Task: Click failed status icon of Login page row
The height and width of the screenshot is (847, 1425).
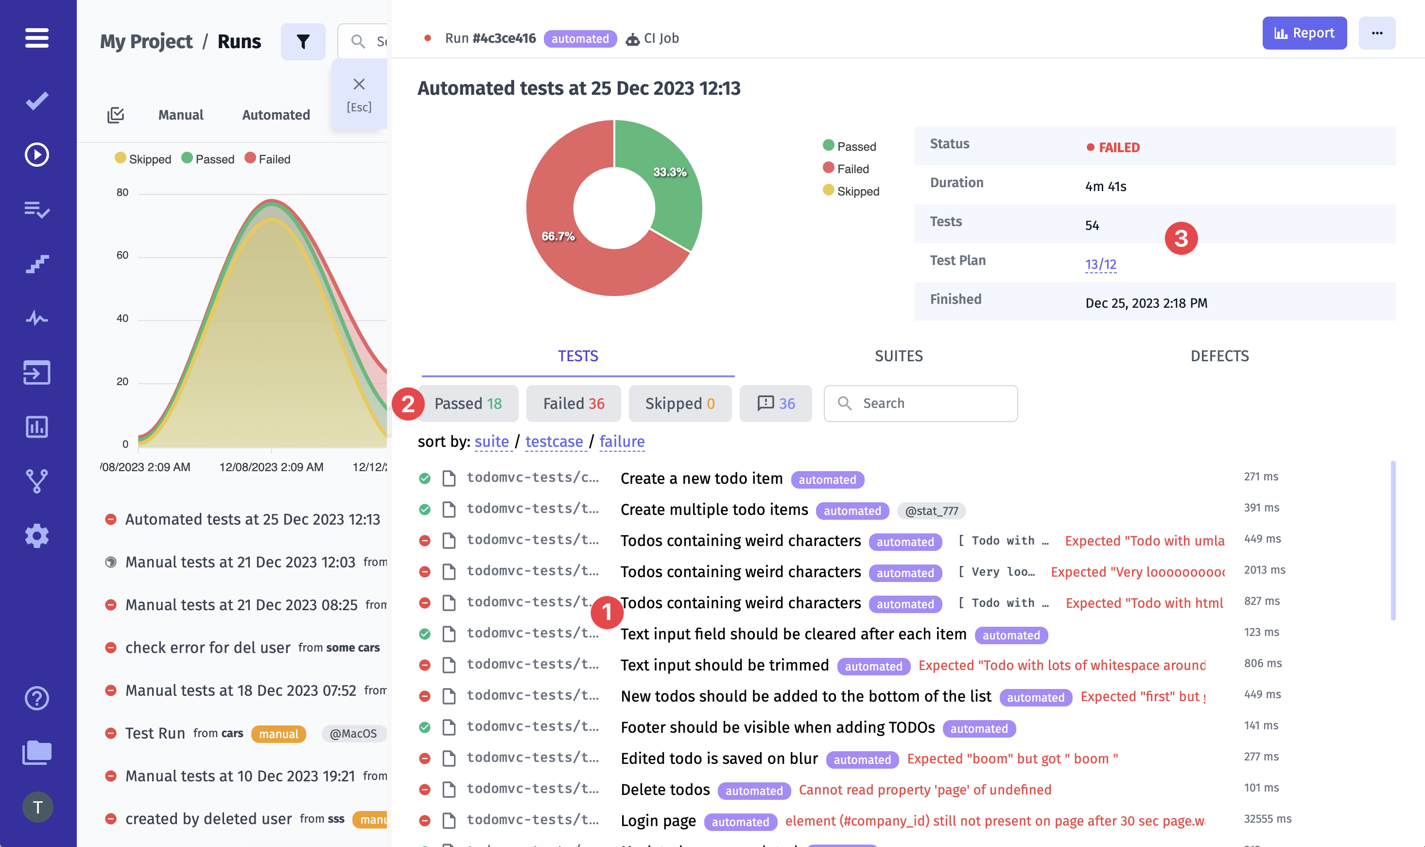Action: (424, 821)
